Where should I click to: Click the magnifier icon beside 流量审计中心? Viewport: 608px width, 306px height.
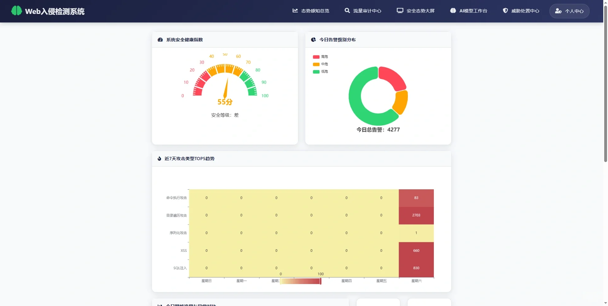point(347,10)
